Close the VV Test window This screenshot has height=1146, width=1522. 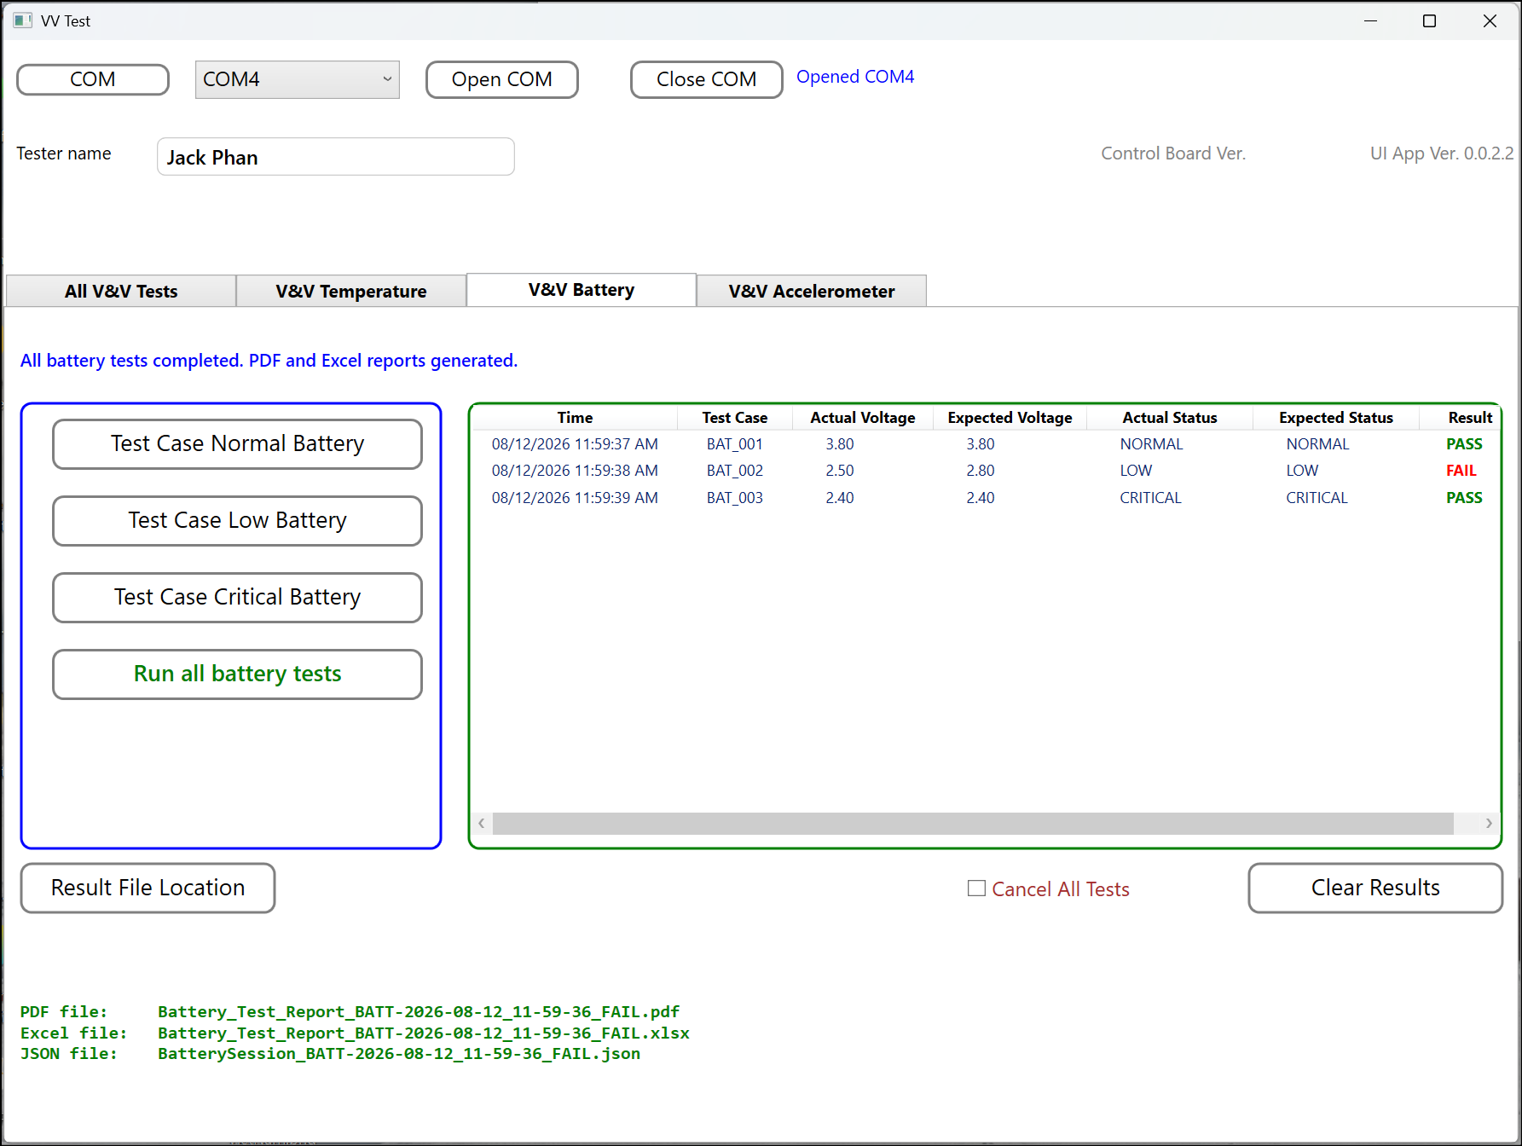pos(1490,20)
